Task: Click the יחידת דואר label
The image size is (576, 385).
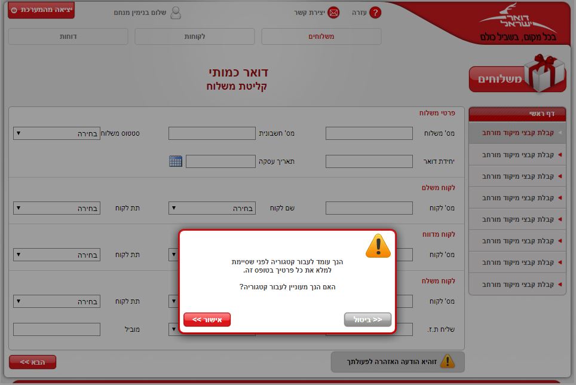Action: [439, 161]
